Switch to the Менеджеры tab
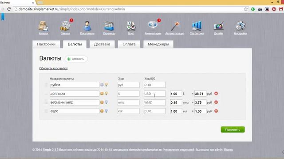Image resolution: width=284 pixels, height=159 pixels. pyautogui.click(x=158, y=44)
